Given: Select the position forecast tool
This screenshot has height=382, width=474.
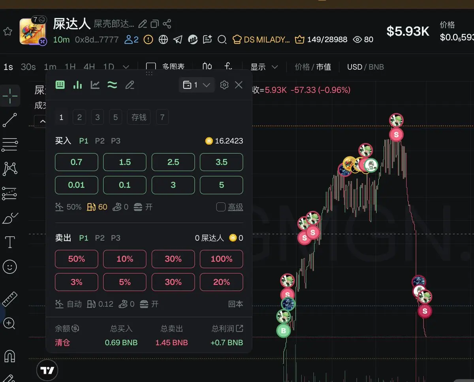Looking at the screenshot, I should (10, 194).
